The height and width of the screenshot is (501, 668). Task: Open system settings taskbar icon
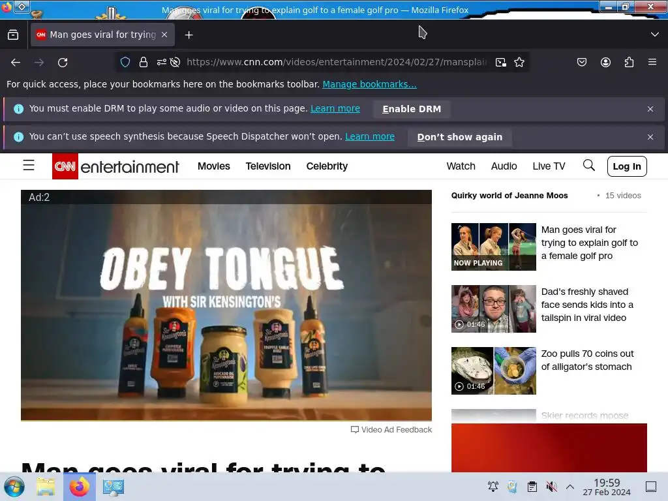(114, 487)
